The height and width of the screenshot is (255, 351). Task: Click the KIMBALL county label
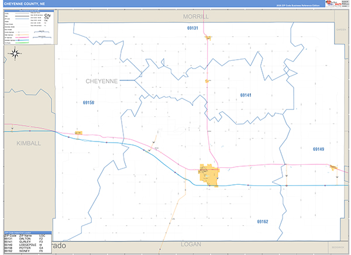(29, 143)
